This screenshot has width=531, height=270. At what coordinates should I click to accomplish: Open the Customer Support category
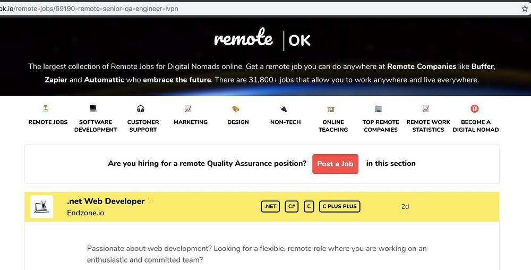pyautogui.click(x=143, y=125)
